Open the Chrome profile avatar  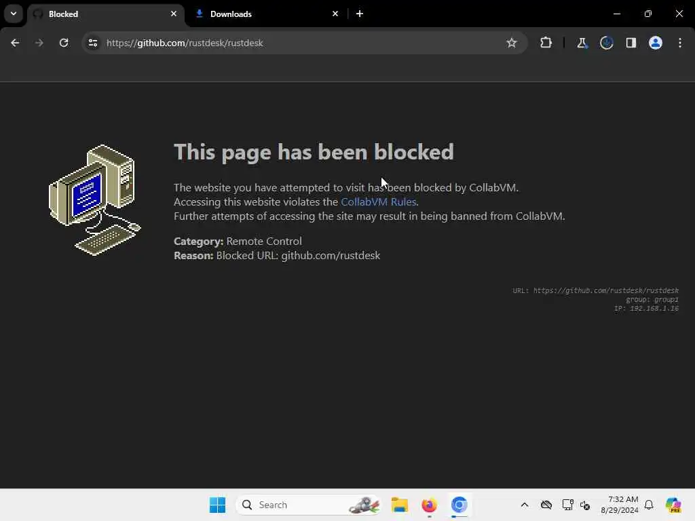pyautogui.click(x=656, y=43)
